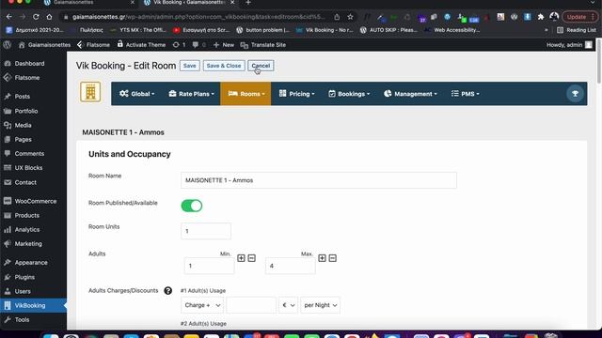Open the per Night dropdown
Screen dimensions: 602x338
point(320,305)
